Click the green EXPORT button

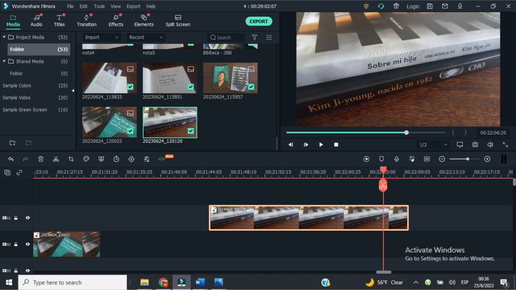259,21
